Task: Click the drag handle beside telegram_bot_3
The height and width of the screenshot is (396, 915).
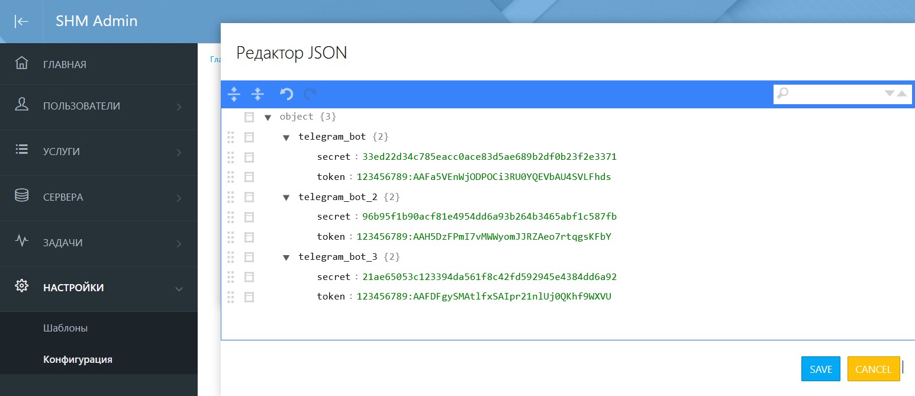Action: (231, 257)
